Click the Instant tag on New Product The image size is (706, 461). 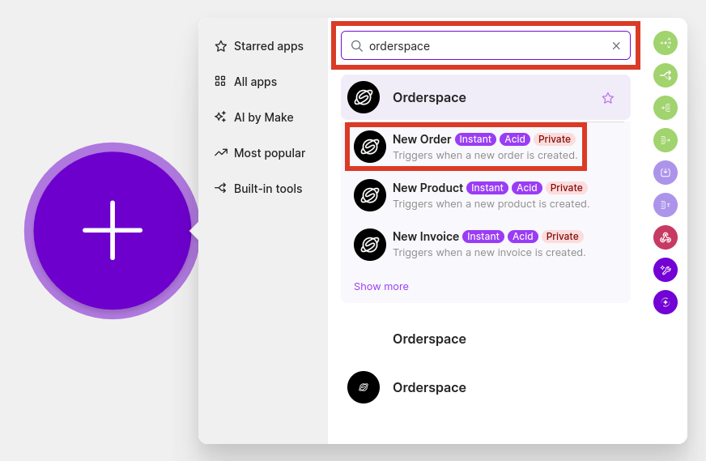[x=487, y=188]
